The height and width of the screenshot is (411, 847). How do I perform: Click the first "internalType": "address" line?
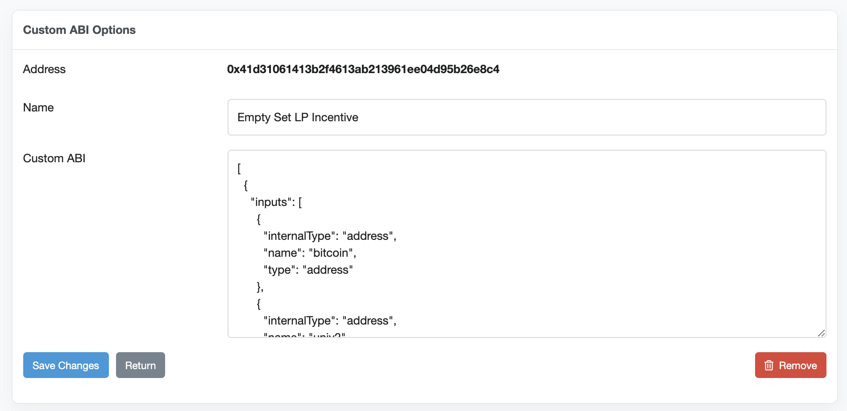point(330,236)
